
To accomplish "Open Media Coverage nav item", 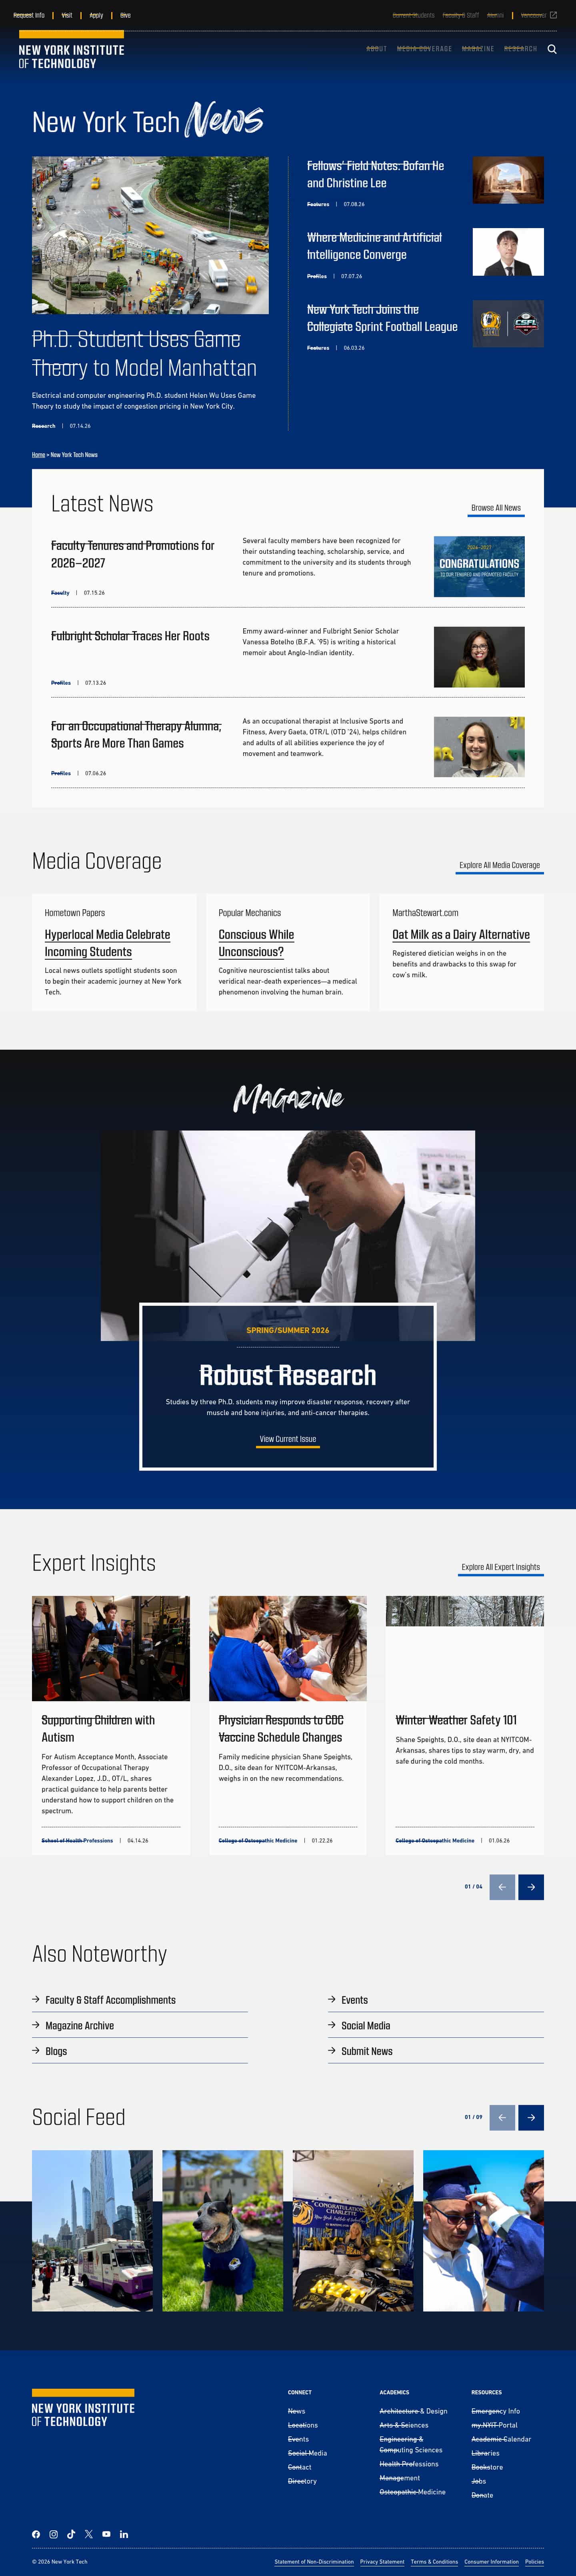I will coord(424,49).
